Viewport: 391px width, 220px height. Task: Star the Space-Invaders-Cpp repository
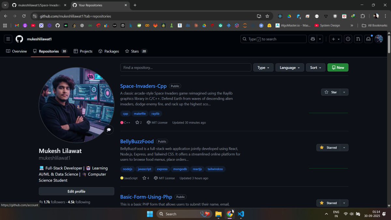pyautogui.click(x=331, y=92)
